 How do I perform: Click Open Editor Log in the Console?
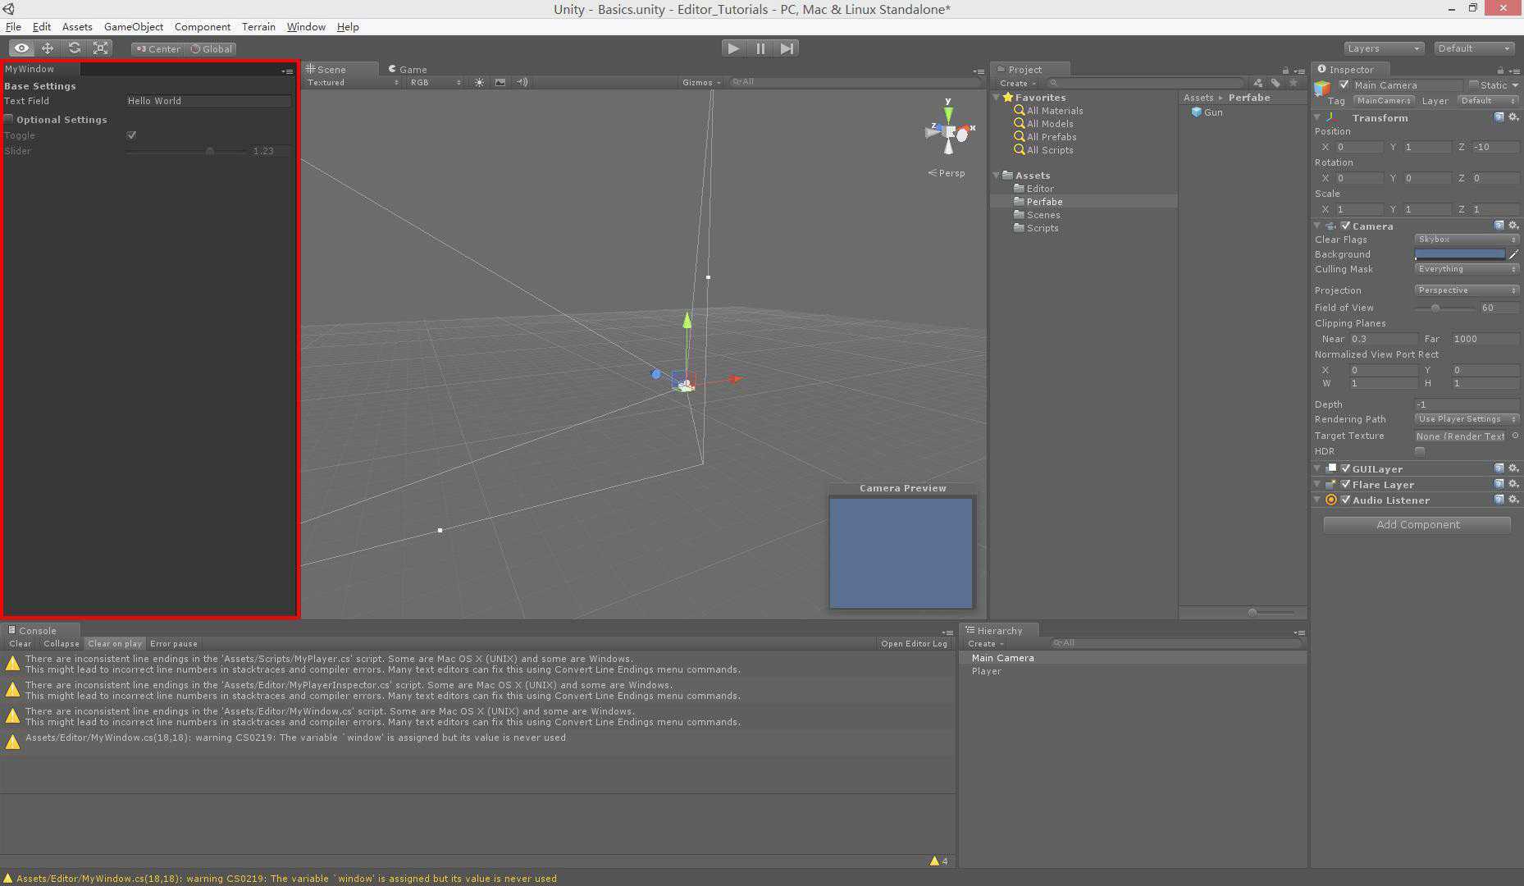(x=914, y=643)
